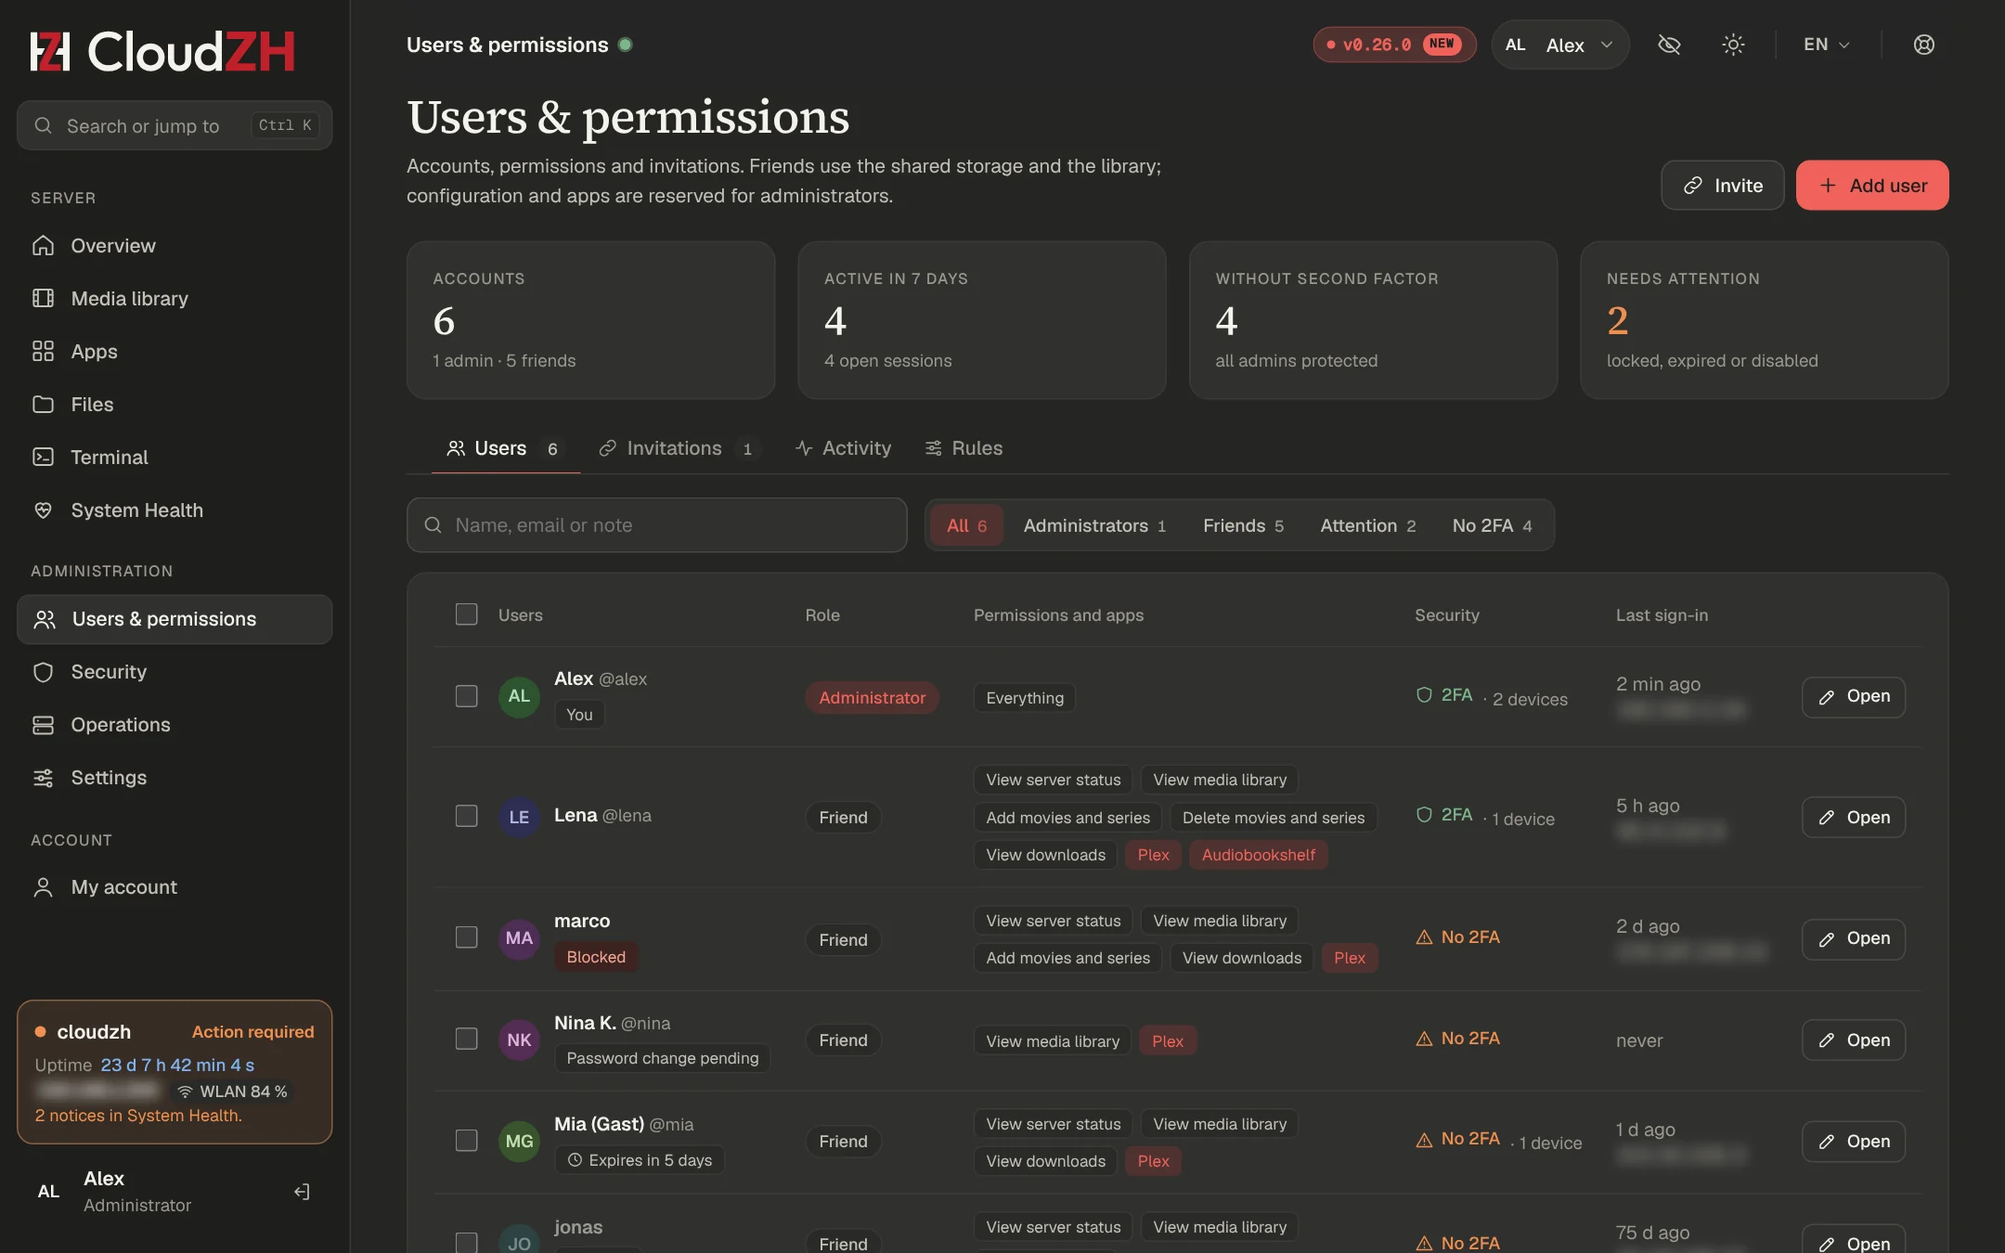Click Mia's Expires in 5 days badge
2005x1253 pixels.
click(x=640, y=1160)
